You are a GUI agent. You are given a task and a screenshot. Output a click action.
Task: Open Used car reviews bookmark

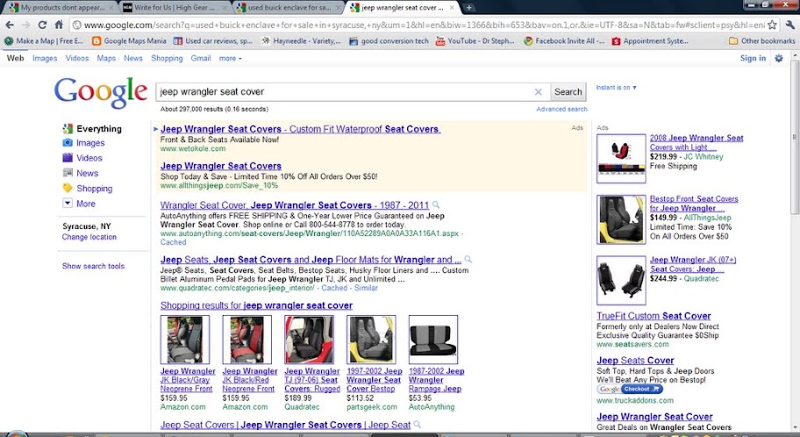pos(213,41)
